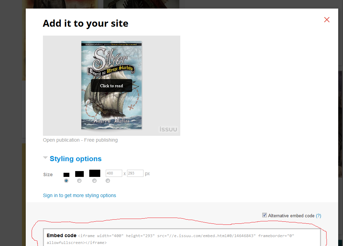Choose the large size radio button
The width and height of the screenshot is (343, 246).
pyautogui.click(x=94, y=181)
